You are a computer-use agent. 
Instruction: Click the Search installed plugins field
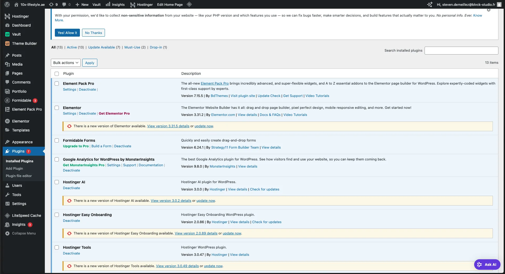[x=461, y=51]
